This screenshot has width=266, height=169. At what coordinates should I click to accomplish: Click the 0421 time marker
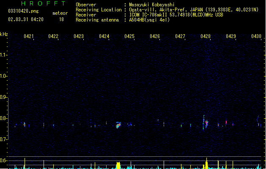(x=29, y=36)
